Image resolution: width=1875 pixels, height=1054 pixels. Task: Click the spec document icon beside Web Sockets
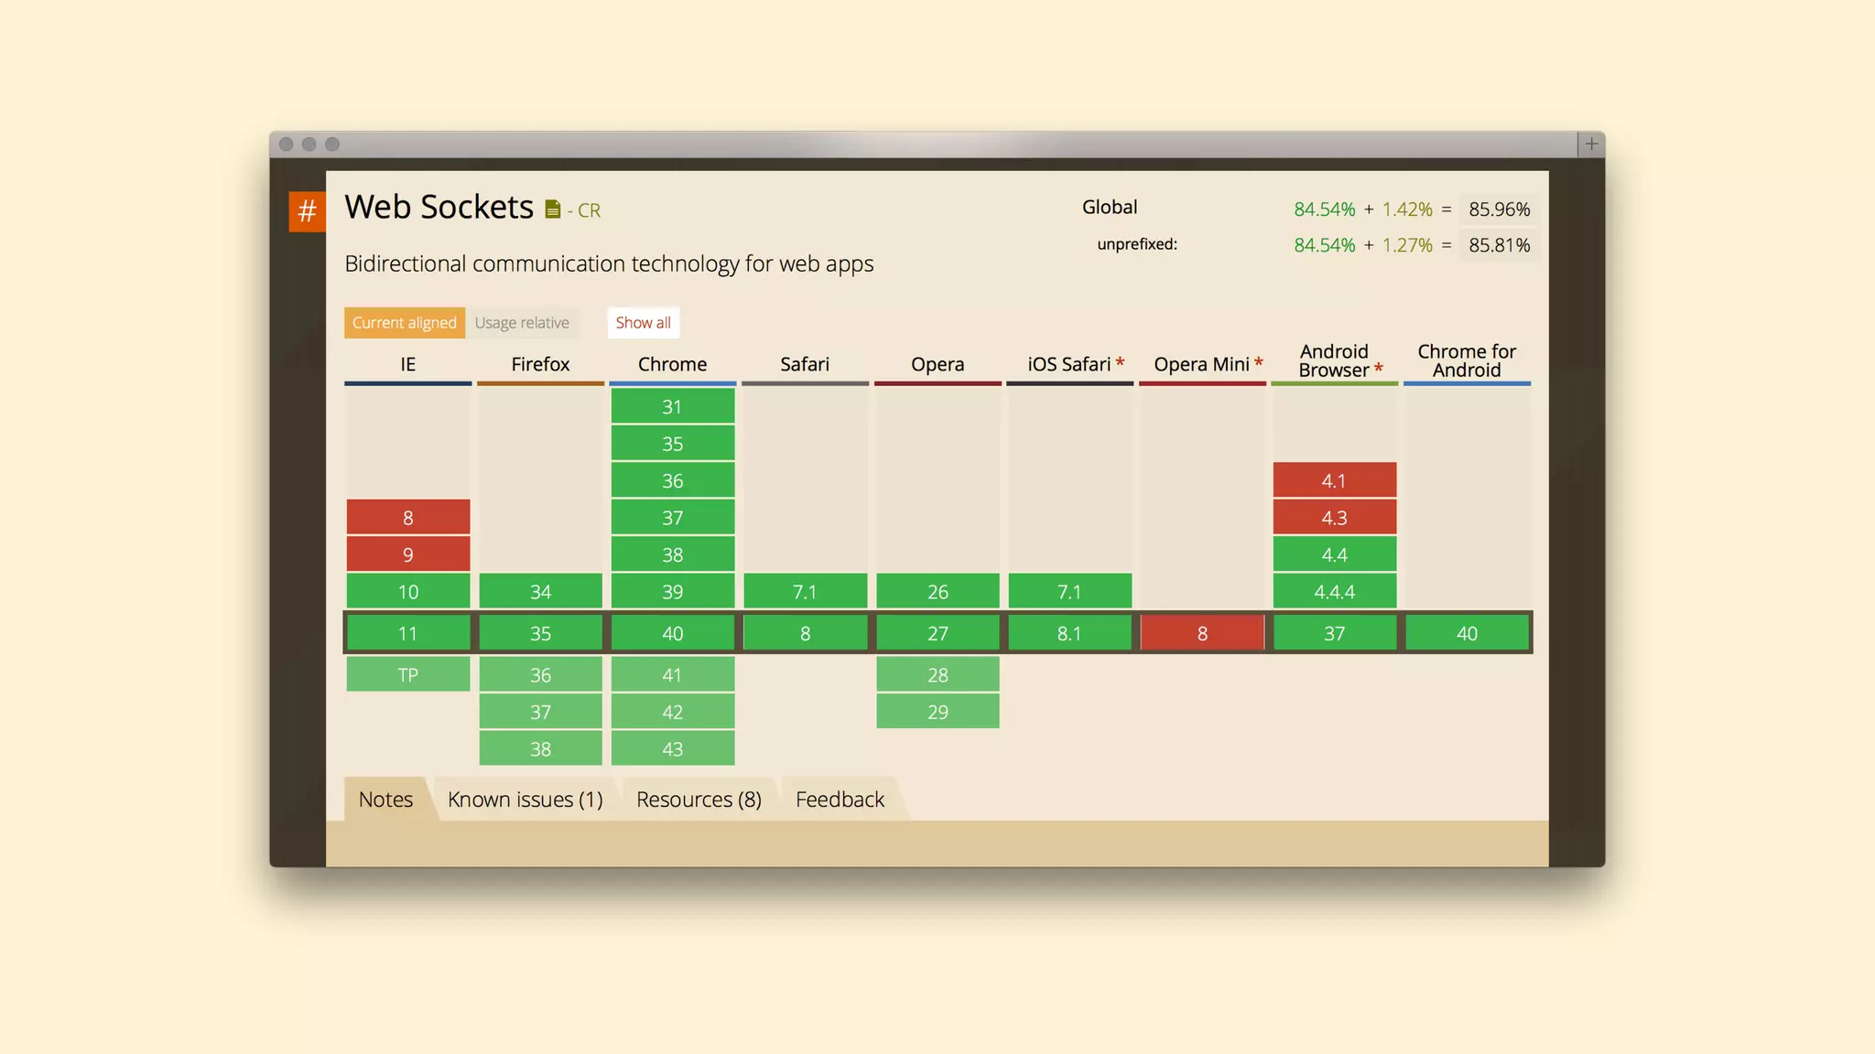pyautogui.click(x=552, y=210)
